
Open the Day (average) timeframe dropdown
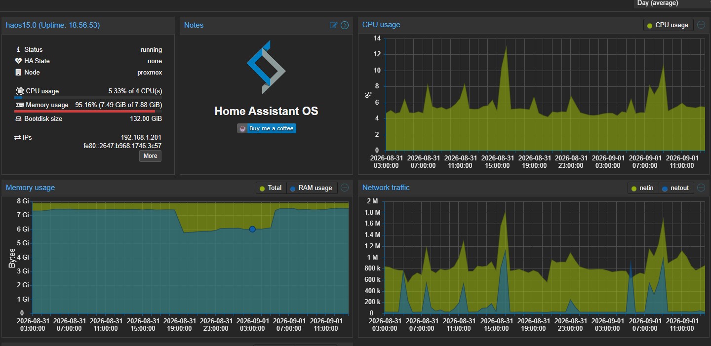pos(672,3)
